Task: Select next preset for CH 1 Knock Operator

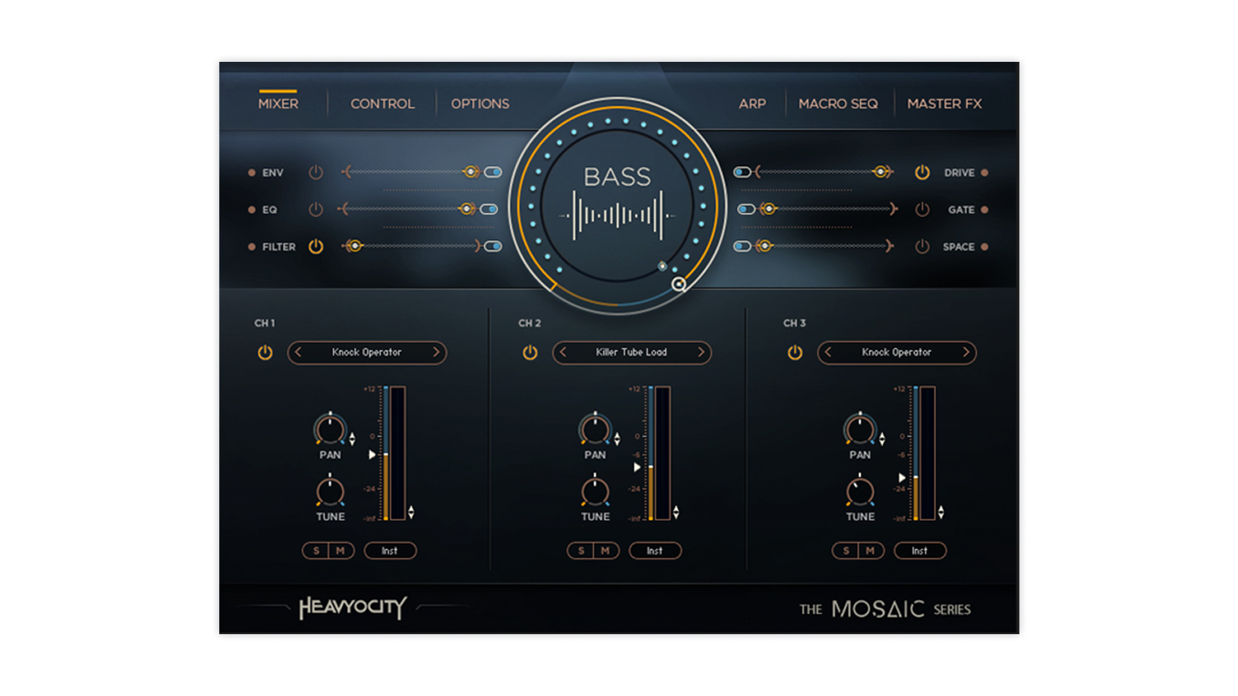Action: 436,353
